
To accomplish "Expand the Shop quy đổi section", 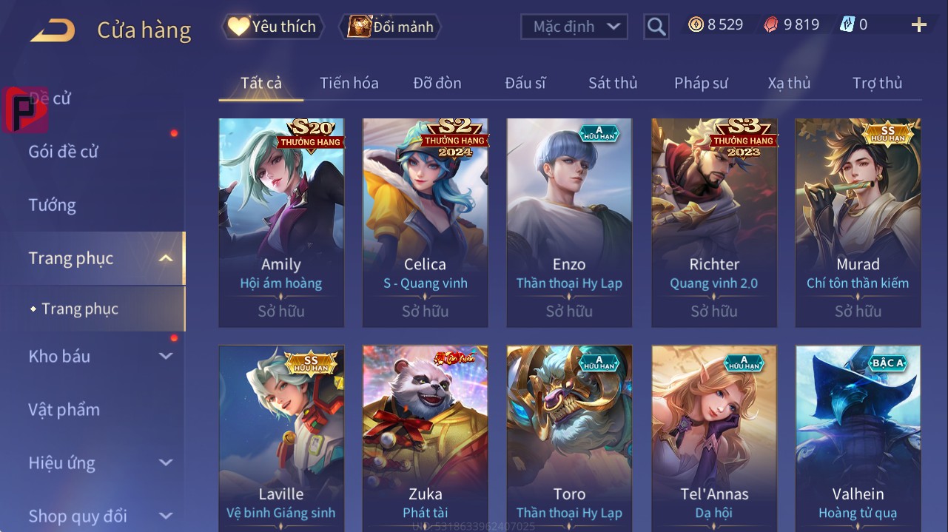I will (x=166, y=516).
